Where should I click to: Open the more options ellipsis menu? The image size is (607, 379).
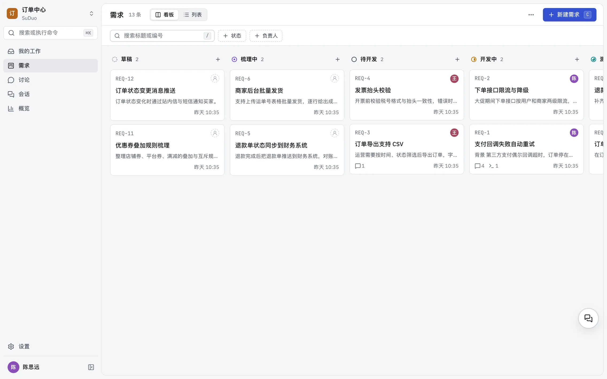531,15
